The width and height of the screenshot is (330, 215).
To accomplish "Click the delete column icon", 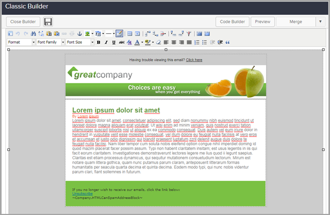I will coord(189,34).
